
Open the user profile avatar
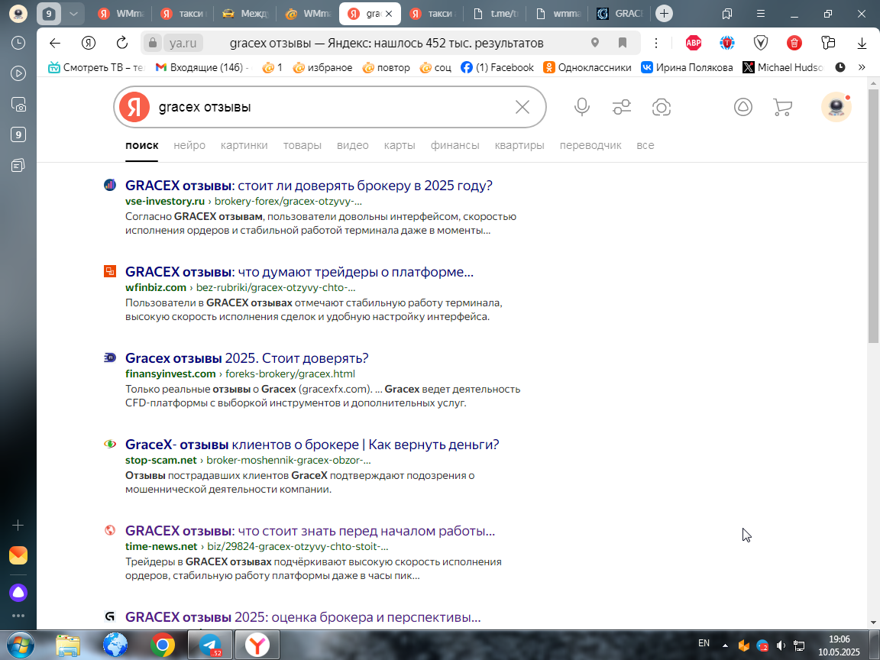(x=836, y=107)
